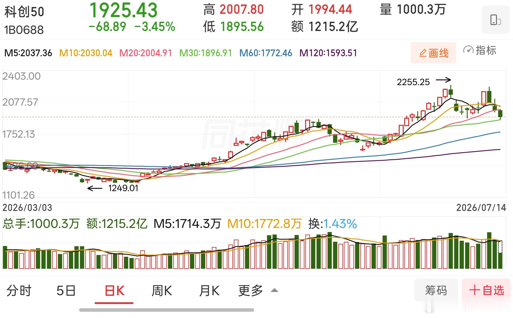513x318 pixels.
Task: Click the low value 1895.56
Action: (242, 26)
